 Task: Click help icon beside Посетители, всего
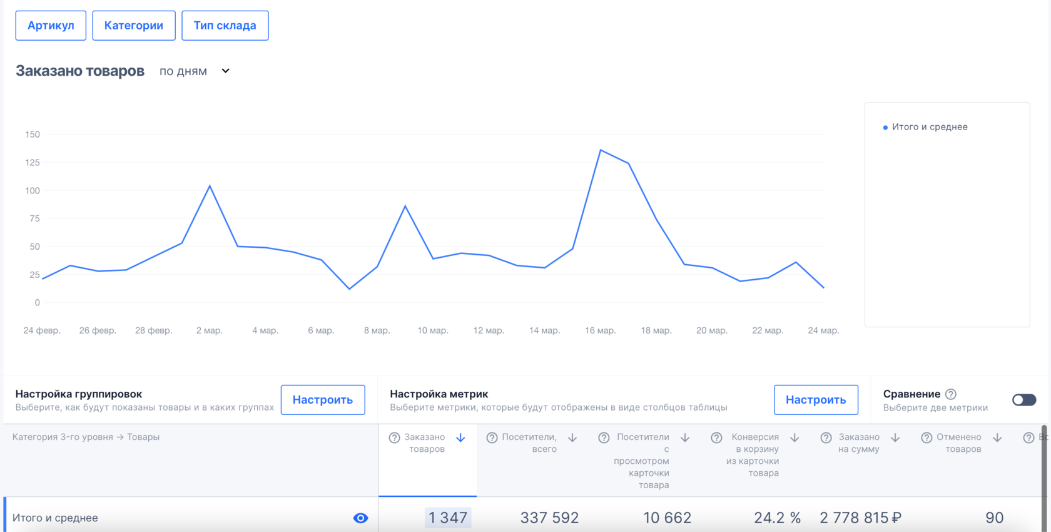tap(492, 437)
